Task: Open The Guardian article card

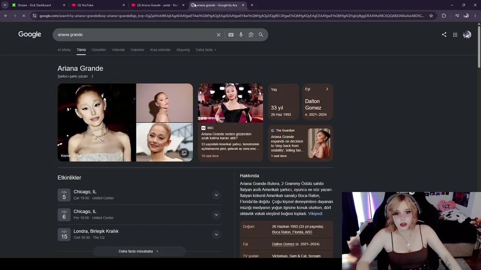Action: click(301, 143)
